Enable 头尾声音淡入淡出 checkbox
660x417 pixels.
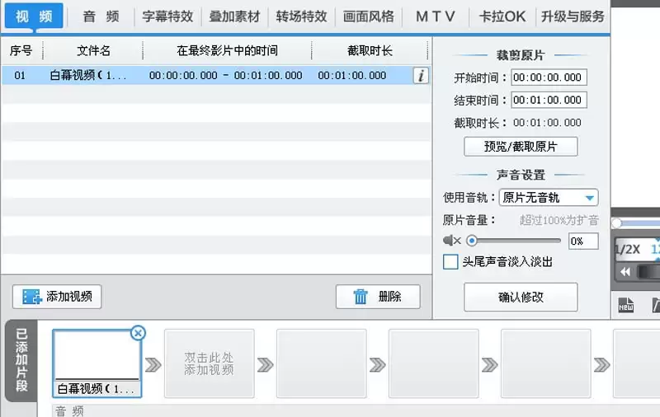450,262
